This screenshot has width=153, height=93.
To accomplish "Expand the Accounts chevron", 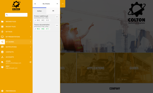I will pyautogui.click(x=30, y=57).
